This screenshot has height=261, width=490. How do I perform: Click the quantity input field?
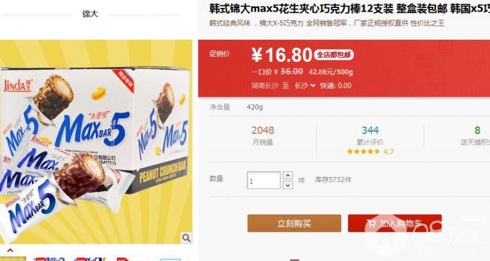[263, 180]
